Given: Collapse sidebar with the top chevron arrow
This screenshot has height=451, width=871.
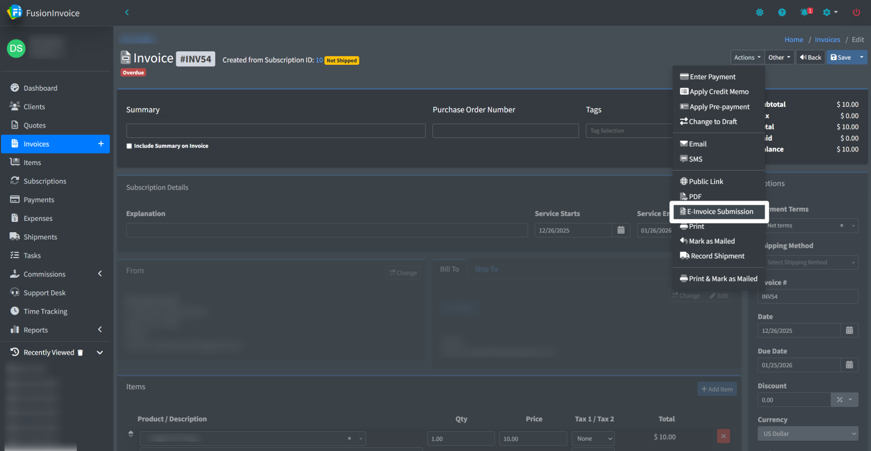Looking at the screenshot, I should point(127,12).
